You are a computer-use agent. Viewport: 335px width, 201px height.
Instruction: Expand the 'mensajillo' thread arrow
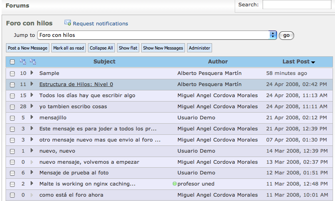[32, 117]
